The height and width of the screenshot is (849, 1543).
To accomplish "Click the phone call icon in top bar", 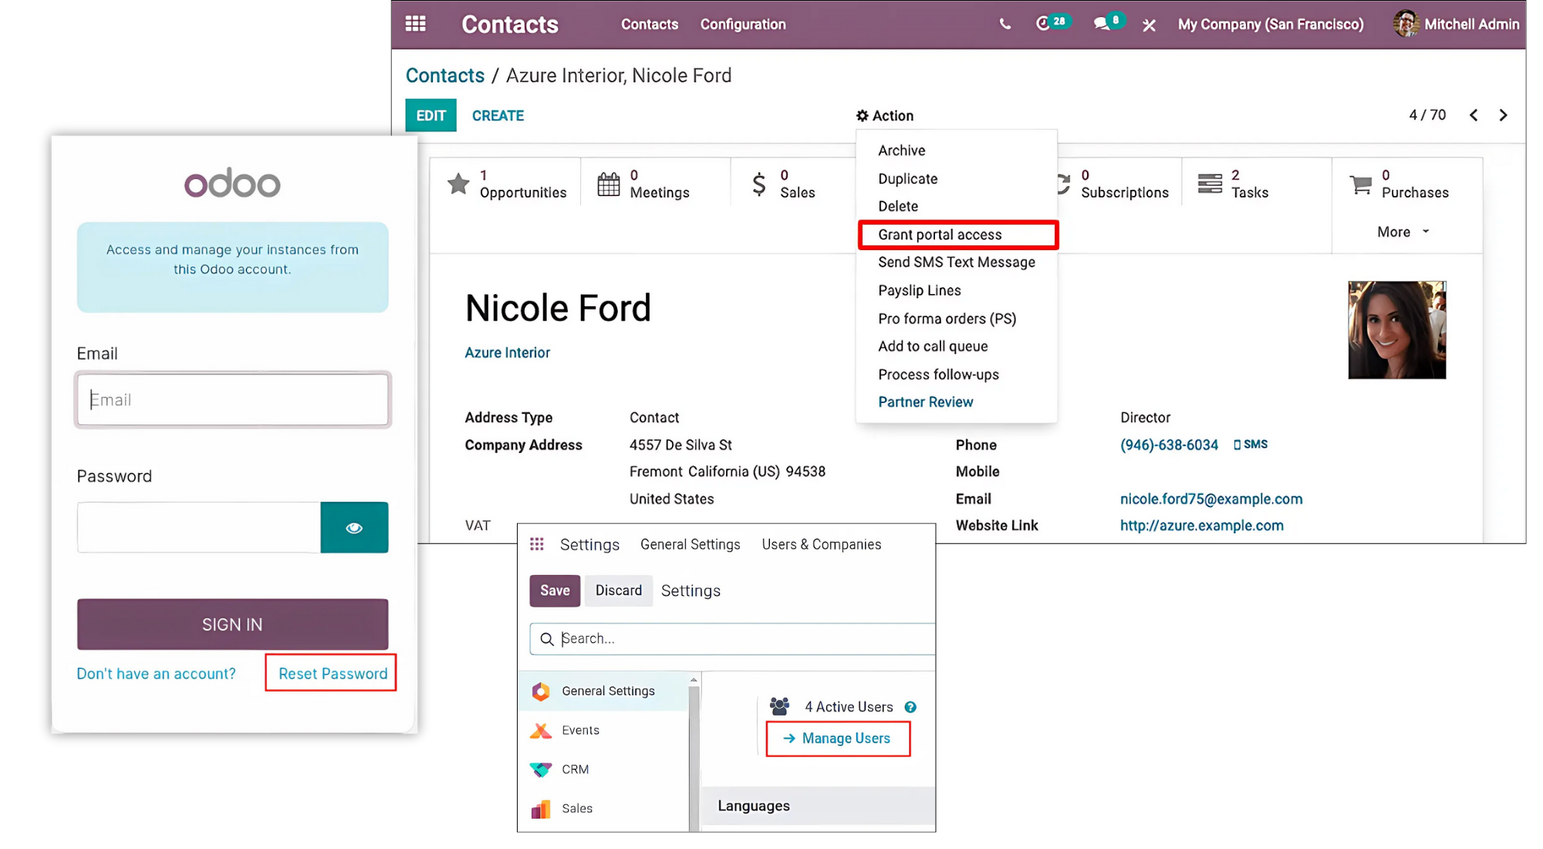I will click(x=1004, y=24).
